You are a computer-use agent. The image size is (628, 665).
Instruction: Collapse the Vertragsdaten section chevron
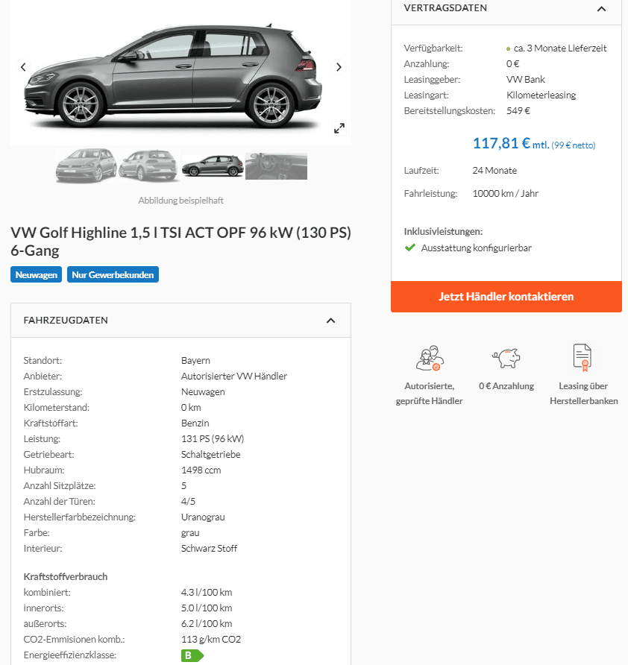tap(601, 8)
